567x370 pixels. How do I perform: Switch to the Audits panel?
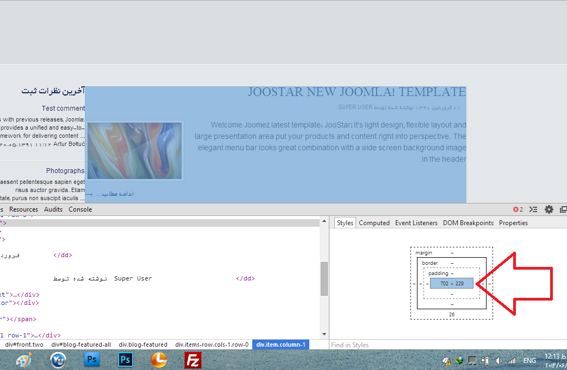point(53,209)
